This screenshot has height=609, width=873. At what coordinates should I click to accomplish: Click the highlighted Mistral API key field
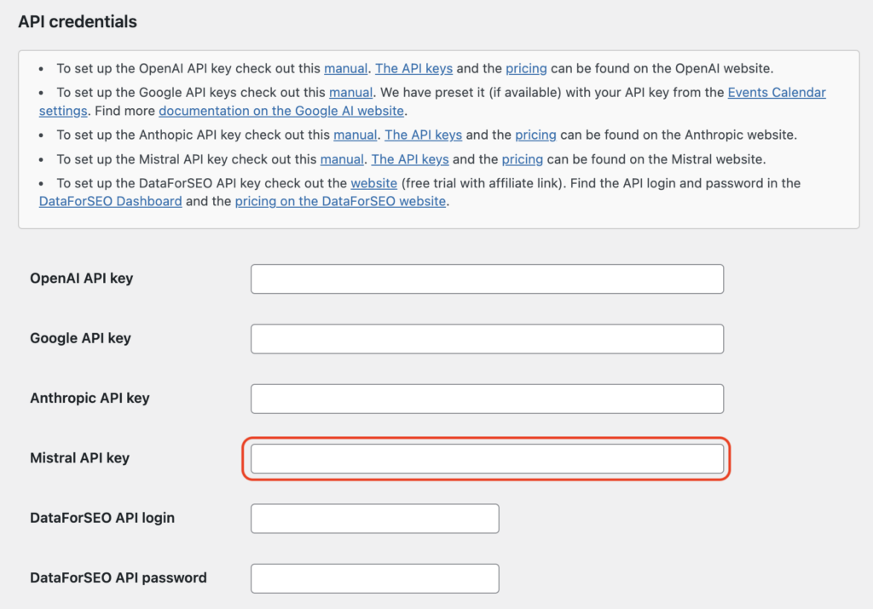(486, 458)
